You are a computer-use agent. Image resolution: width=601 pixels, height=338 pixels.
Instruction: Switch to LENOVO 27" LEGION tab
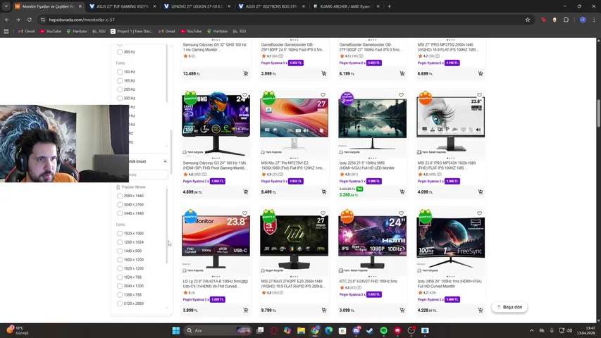(x=197, y=6)
